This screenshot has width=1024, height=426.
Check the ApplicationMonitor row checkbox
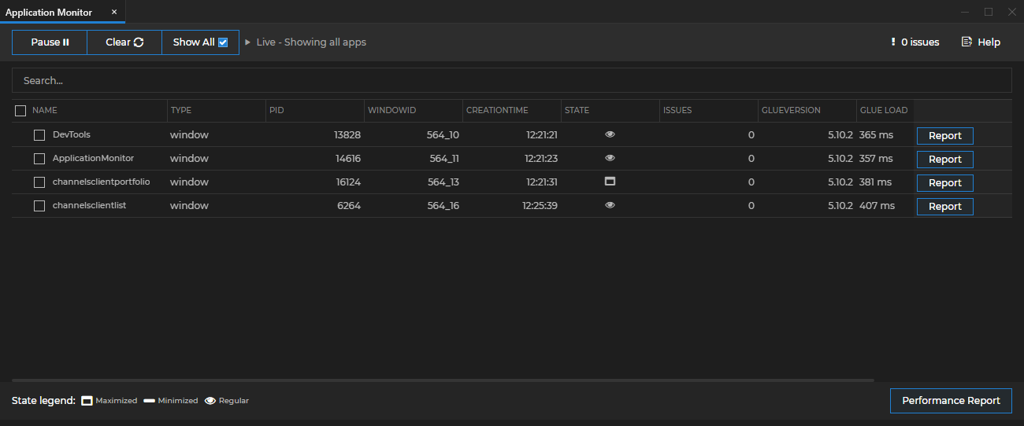pyautogui.click(x=39, y=159)
